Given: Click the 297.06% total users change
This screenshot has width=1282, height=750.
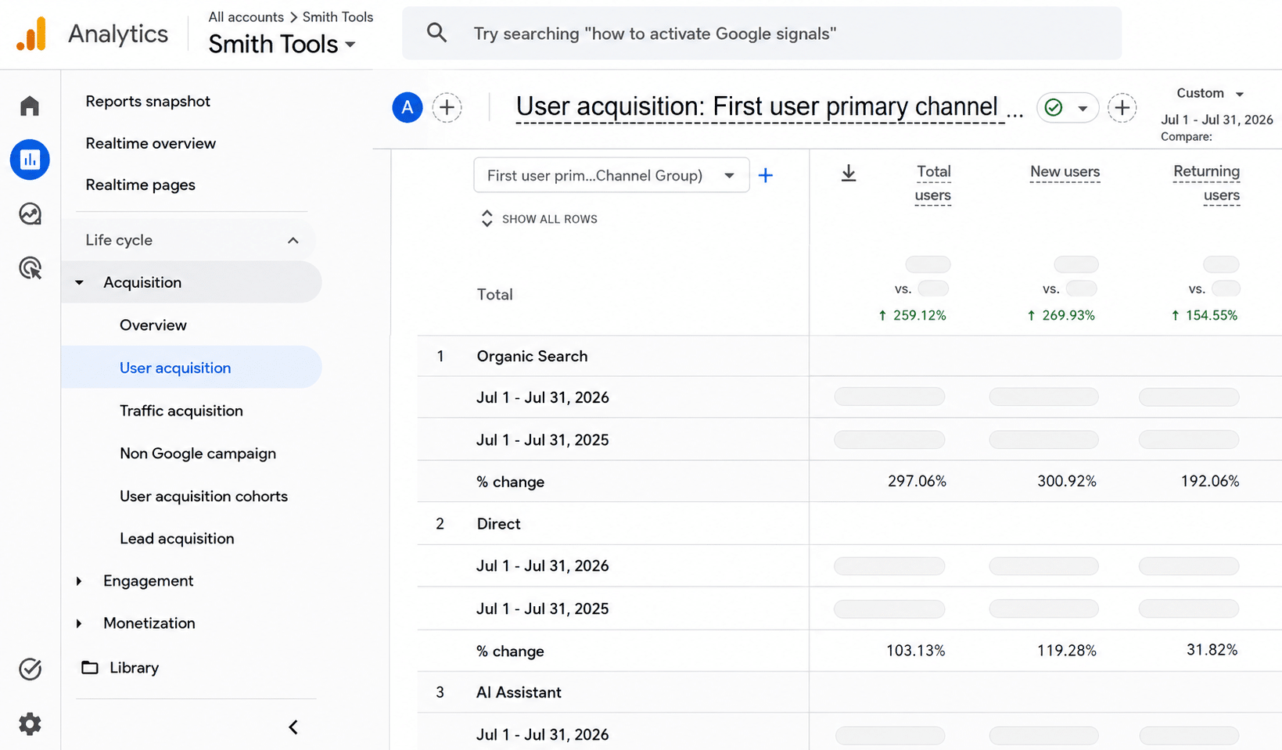Looking at the screenshot, I should click(917, 482).
